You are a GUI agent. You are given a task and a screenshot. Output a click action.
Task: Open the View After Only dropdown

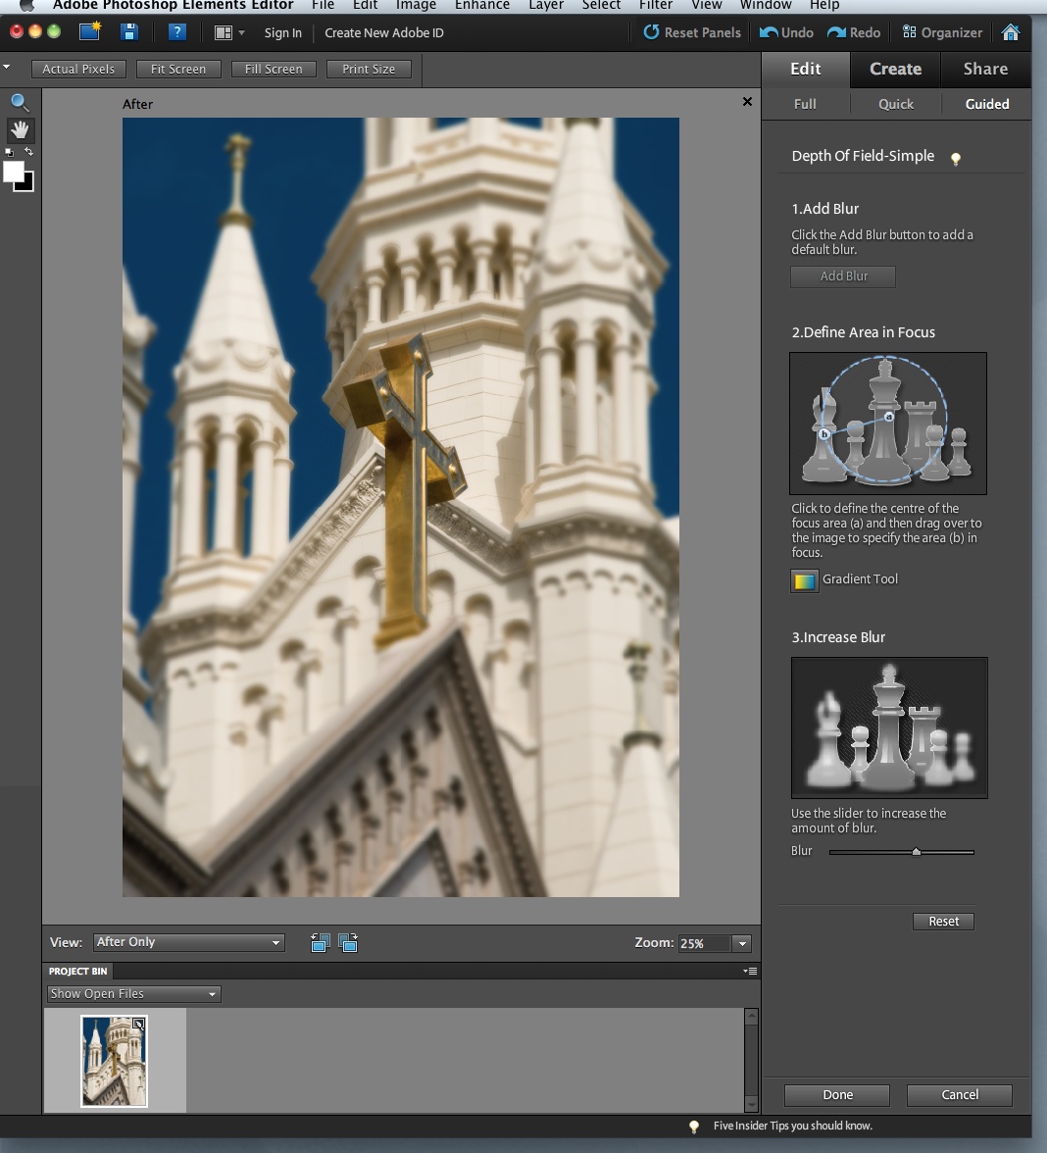point(188,942)
